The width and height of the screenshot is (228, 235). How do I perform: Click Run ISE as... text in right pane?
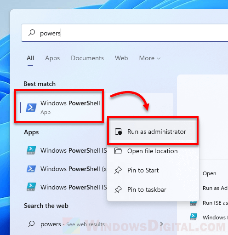[x=215, y=203]
